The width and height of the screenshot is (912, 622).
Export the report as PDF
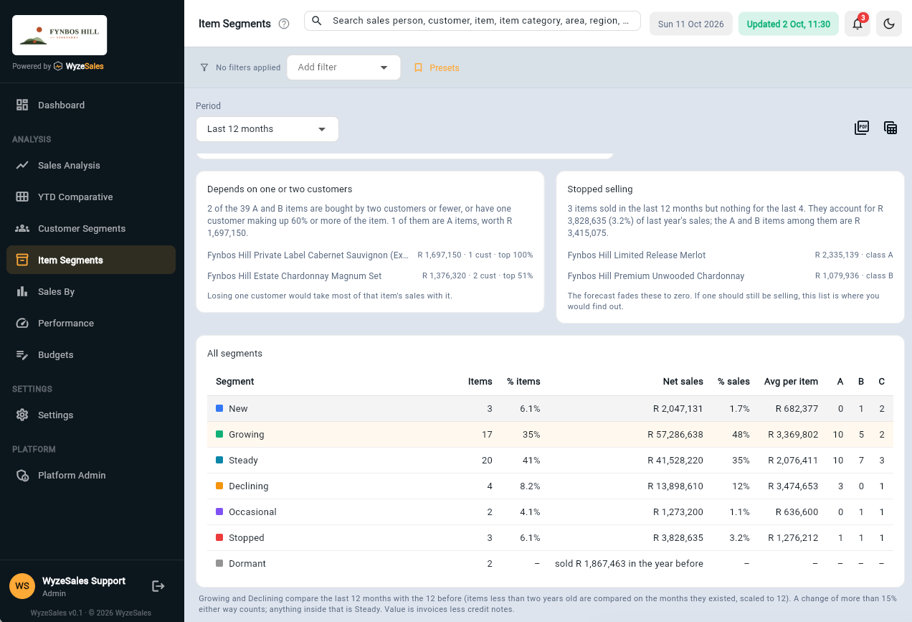tap(862, 128)
